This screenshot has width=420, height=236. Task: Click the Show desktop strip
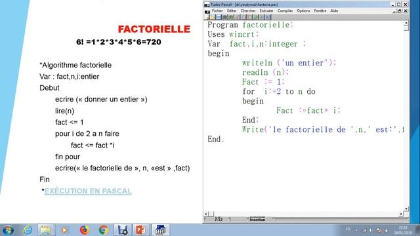(x=417, y=230)
